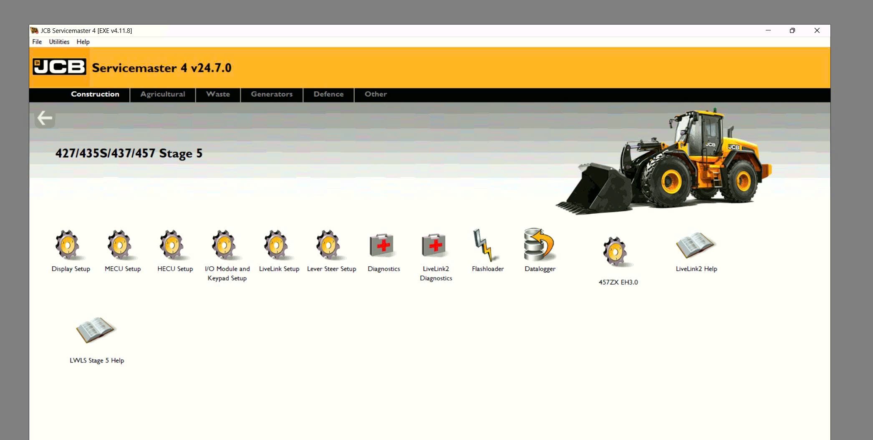Switch to the Generators tab
Image resolution: width=873 pixels, height=440 pixels.
[271, 94]
